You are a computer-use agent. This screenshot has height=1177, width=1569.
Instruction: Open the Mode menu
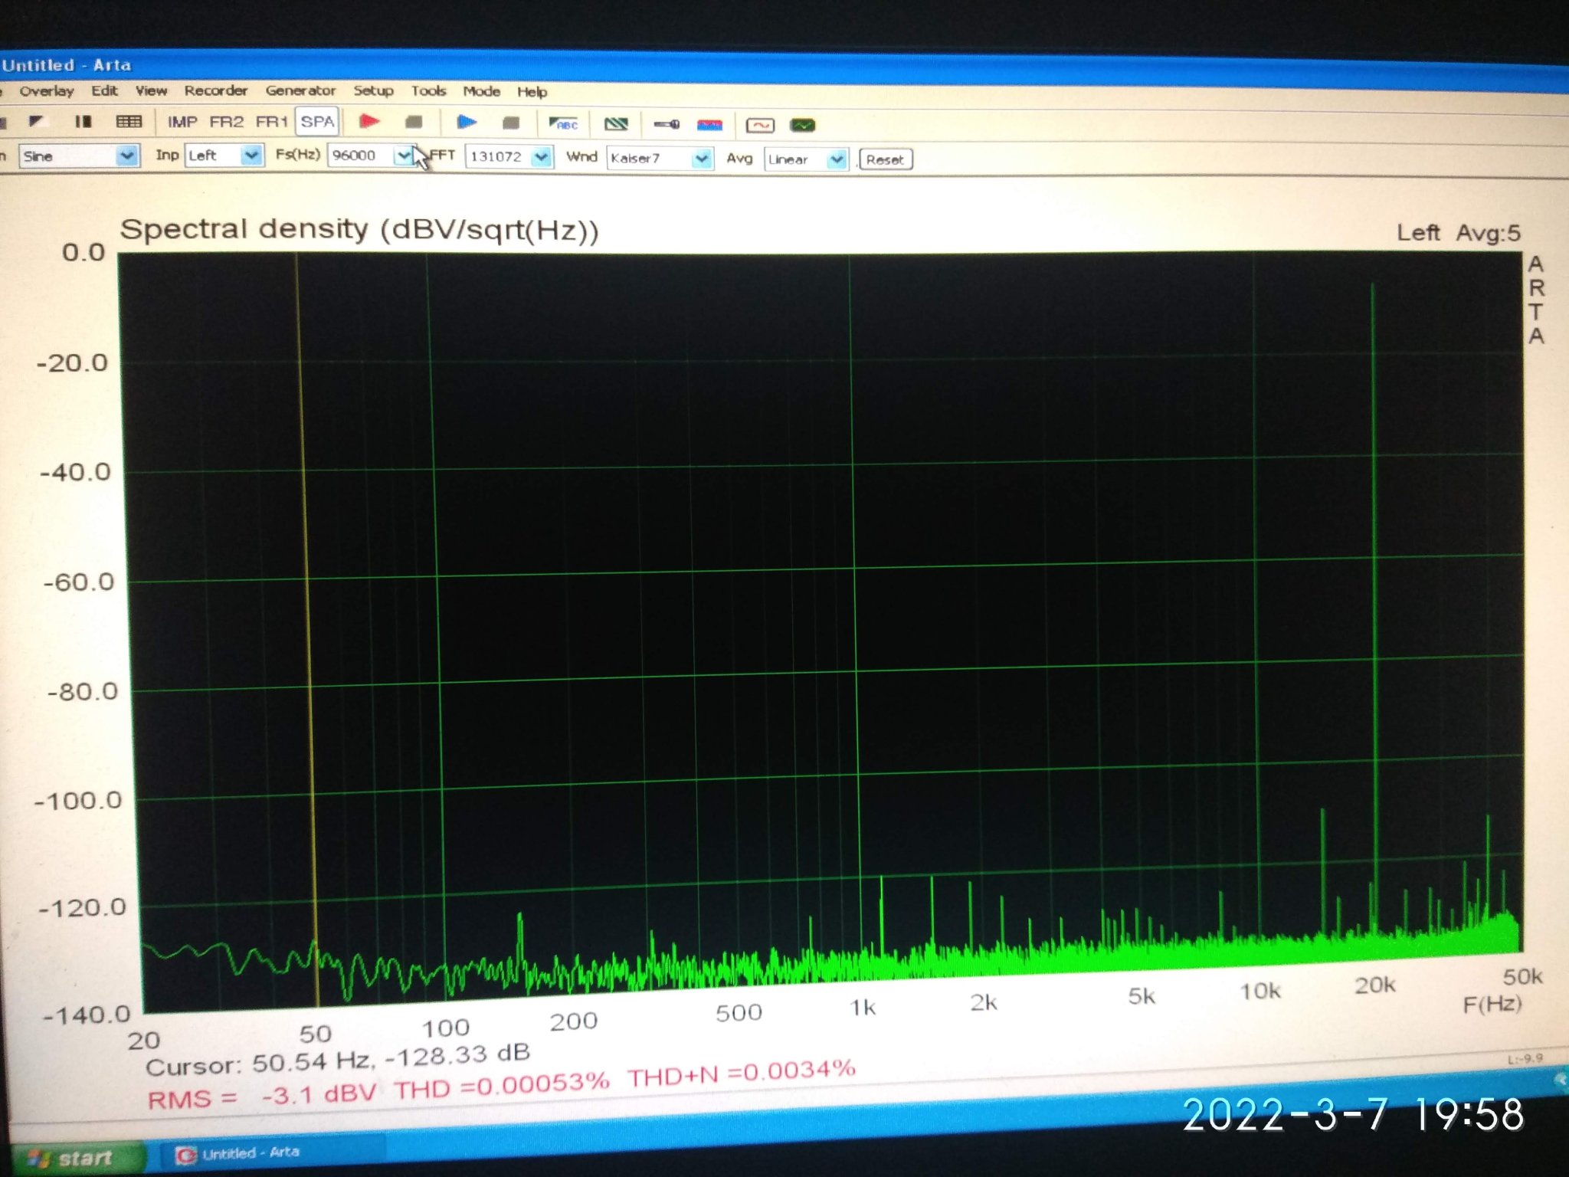(481, 92)
